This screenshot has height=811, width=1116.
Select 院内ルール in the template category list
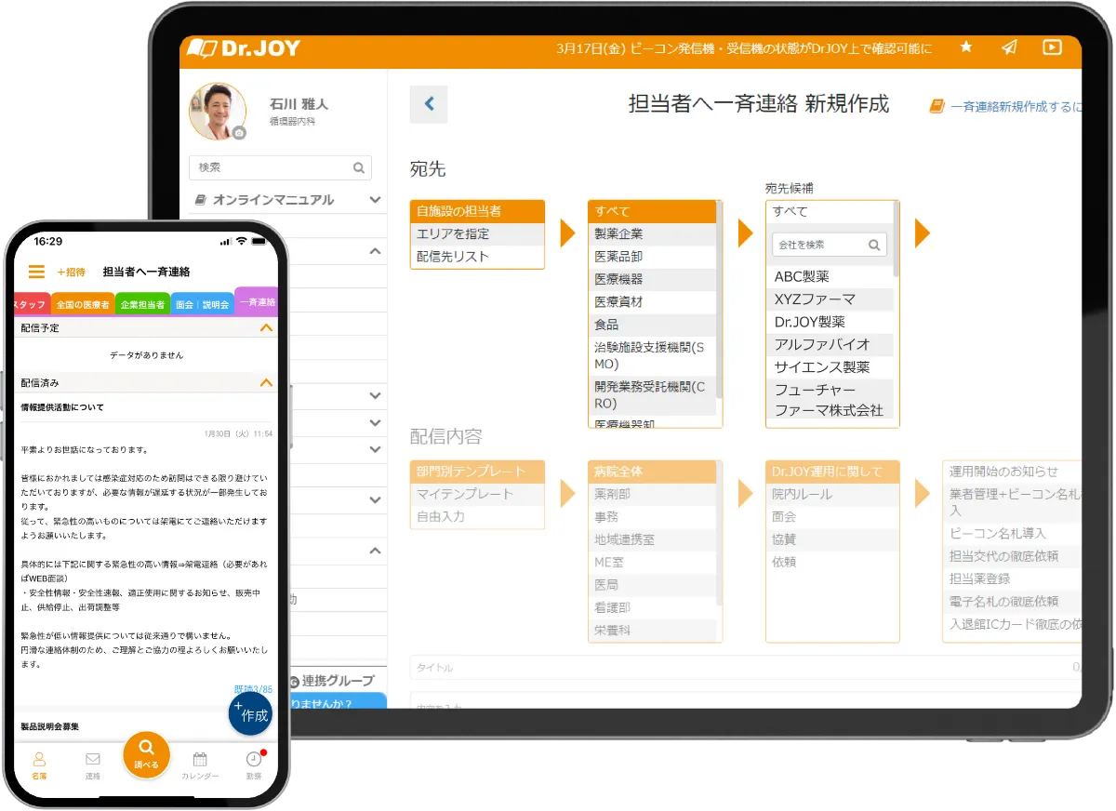[x=831, y=494]
